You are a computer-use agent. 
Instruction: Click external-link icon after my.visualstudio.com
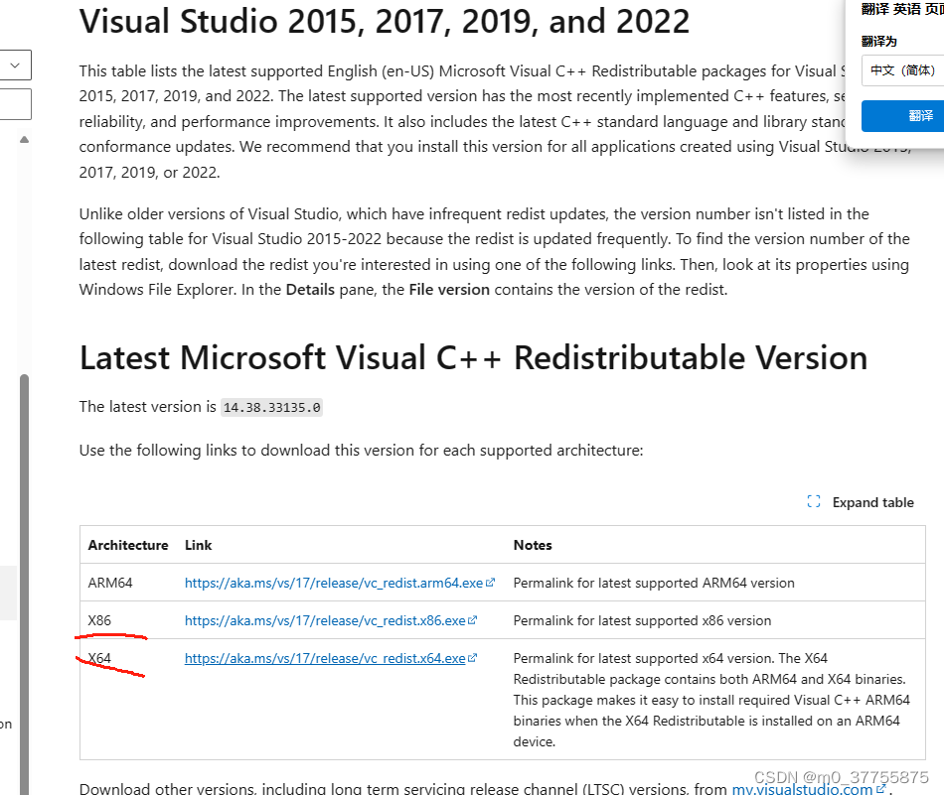(880, 788)
